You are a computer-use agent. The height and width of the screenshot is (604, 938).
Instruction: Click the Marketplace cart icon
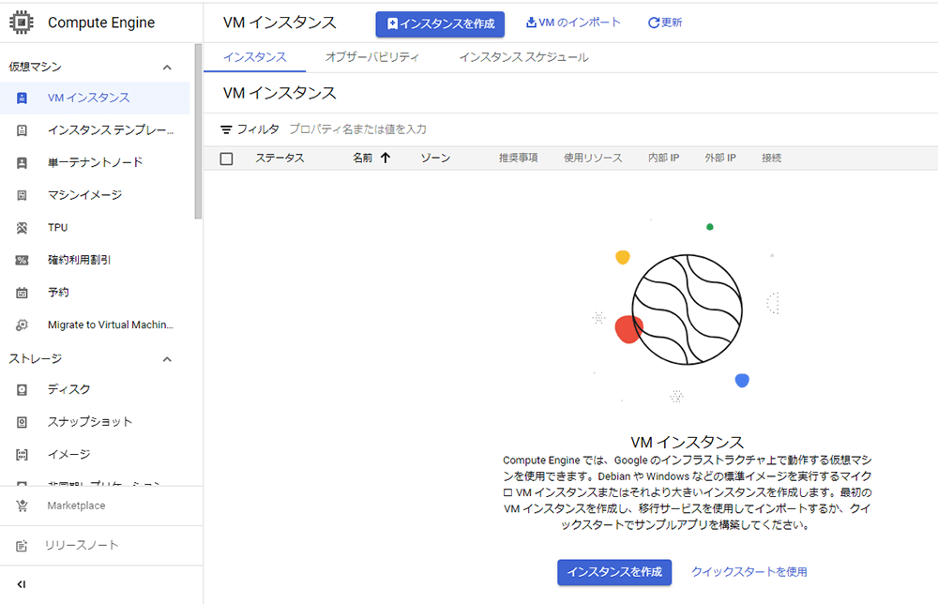pyautogui.click(x=23, y=506)
